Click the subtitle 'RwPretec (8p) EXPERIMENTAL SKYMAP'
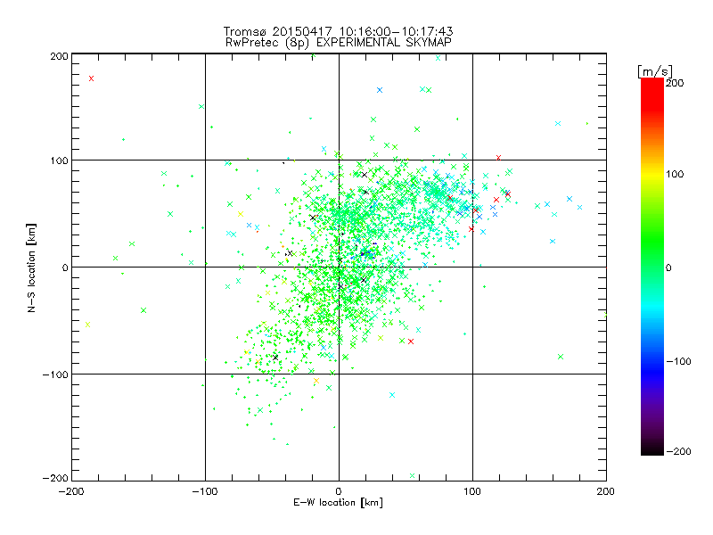This screenshot has width=713, height=535. [339, 43]
